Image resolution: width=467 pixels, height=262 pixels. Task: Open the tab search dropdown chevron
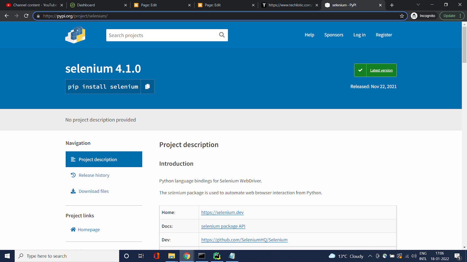(418, 5)
